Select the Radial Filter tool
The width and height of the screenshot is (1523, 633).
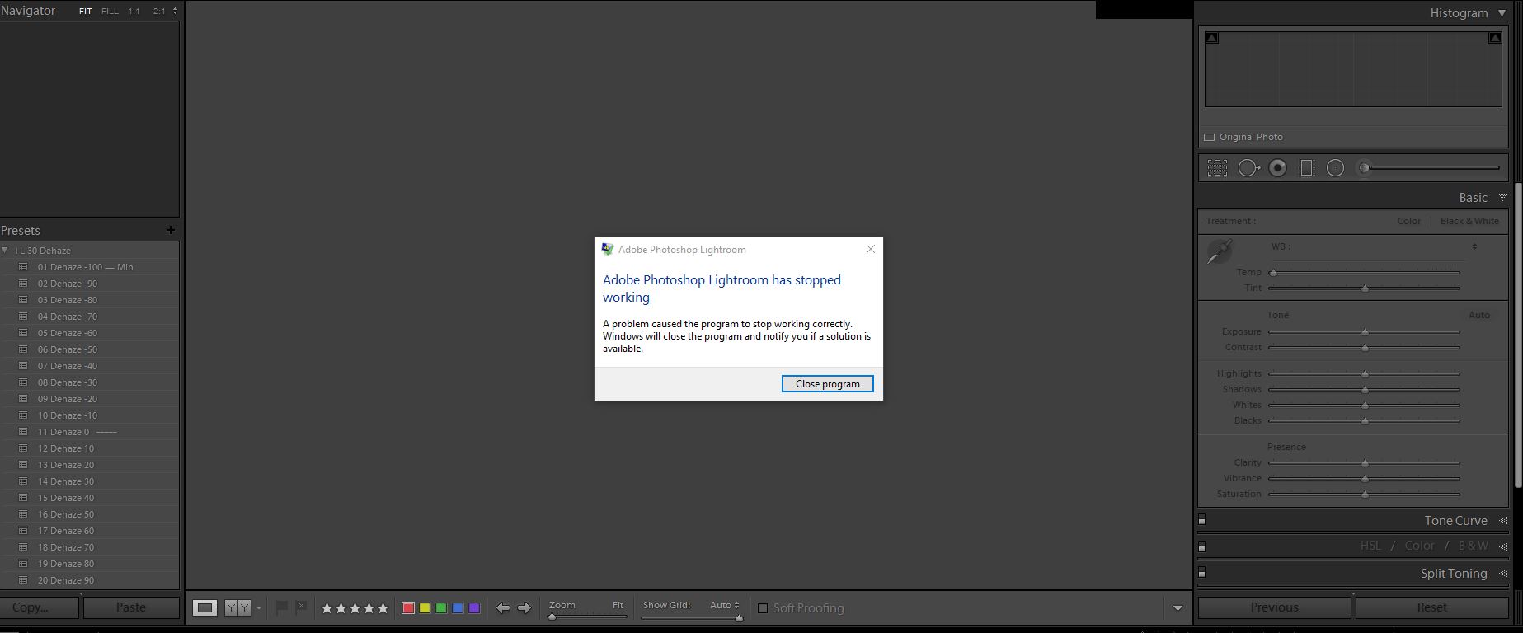pos(1335,168)
